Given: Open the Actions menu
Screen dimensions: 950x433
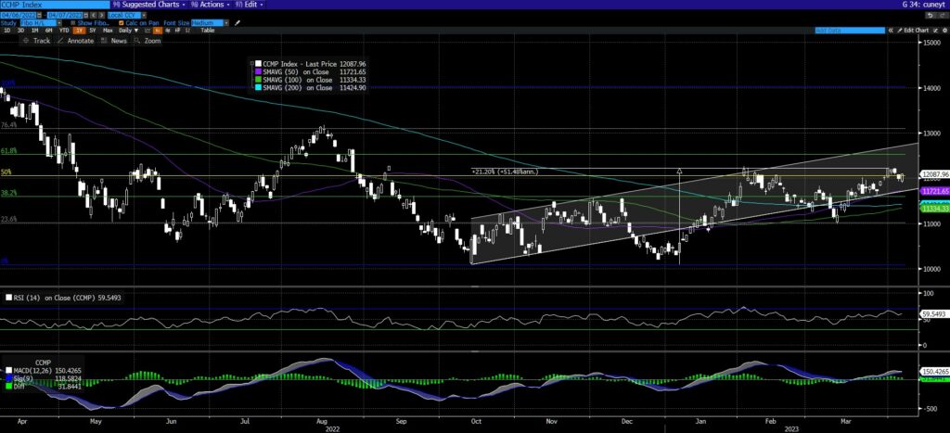Looking at the screenshot, I should [x=212, y=5].
